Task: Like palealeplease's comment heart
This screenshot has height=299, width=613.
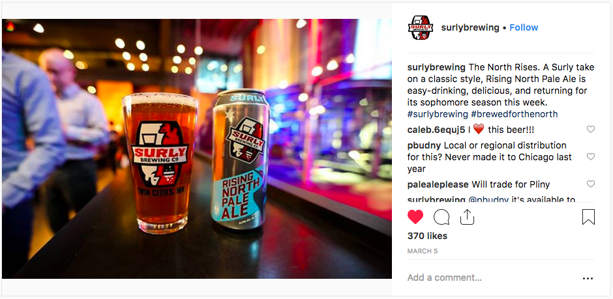Action: coord(591,184)
